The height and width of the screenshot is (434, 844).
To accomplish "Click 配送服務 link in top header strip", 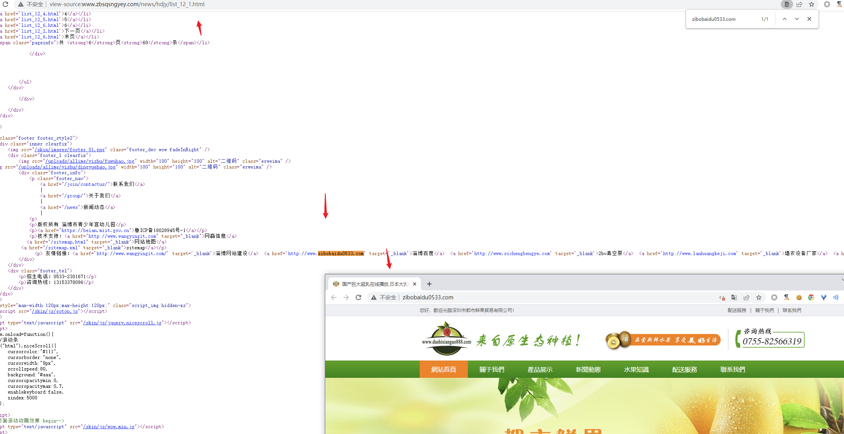I will tap(737, 310).
